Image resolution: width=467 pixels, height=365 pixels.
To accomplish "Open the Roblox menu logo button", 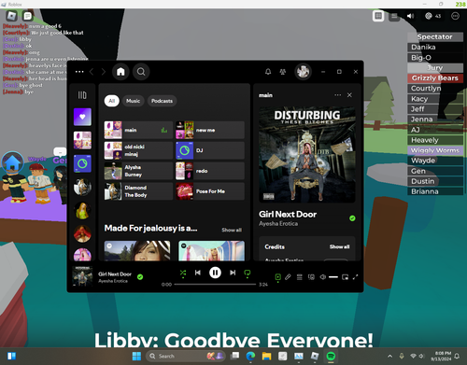I will [x=12, y=16].
